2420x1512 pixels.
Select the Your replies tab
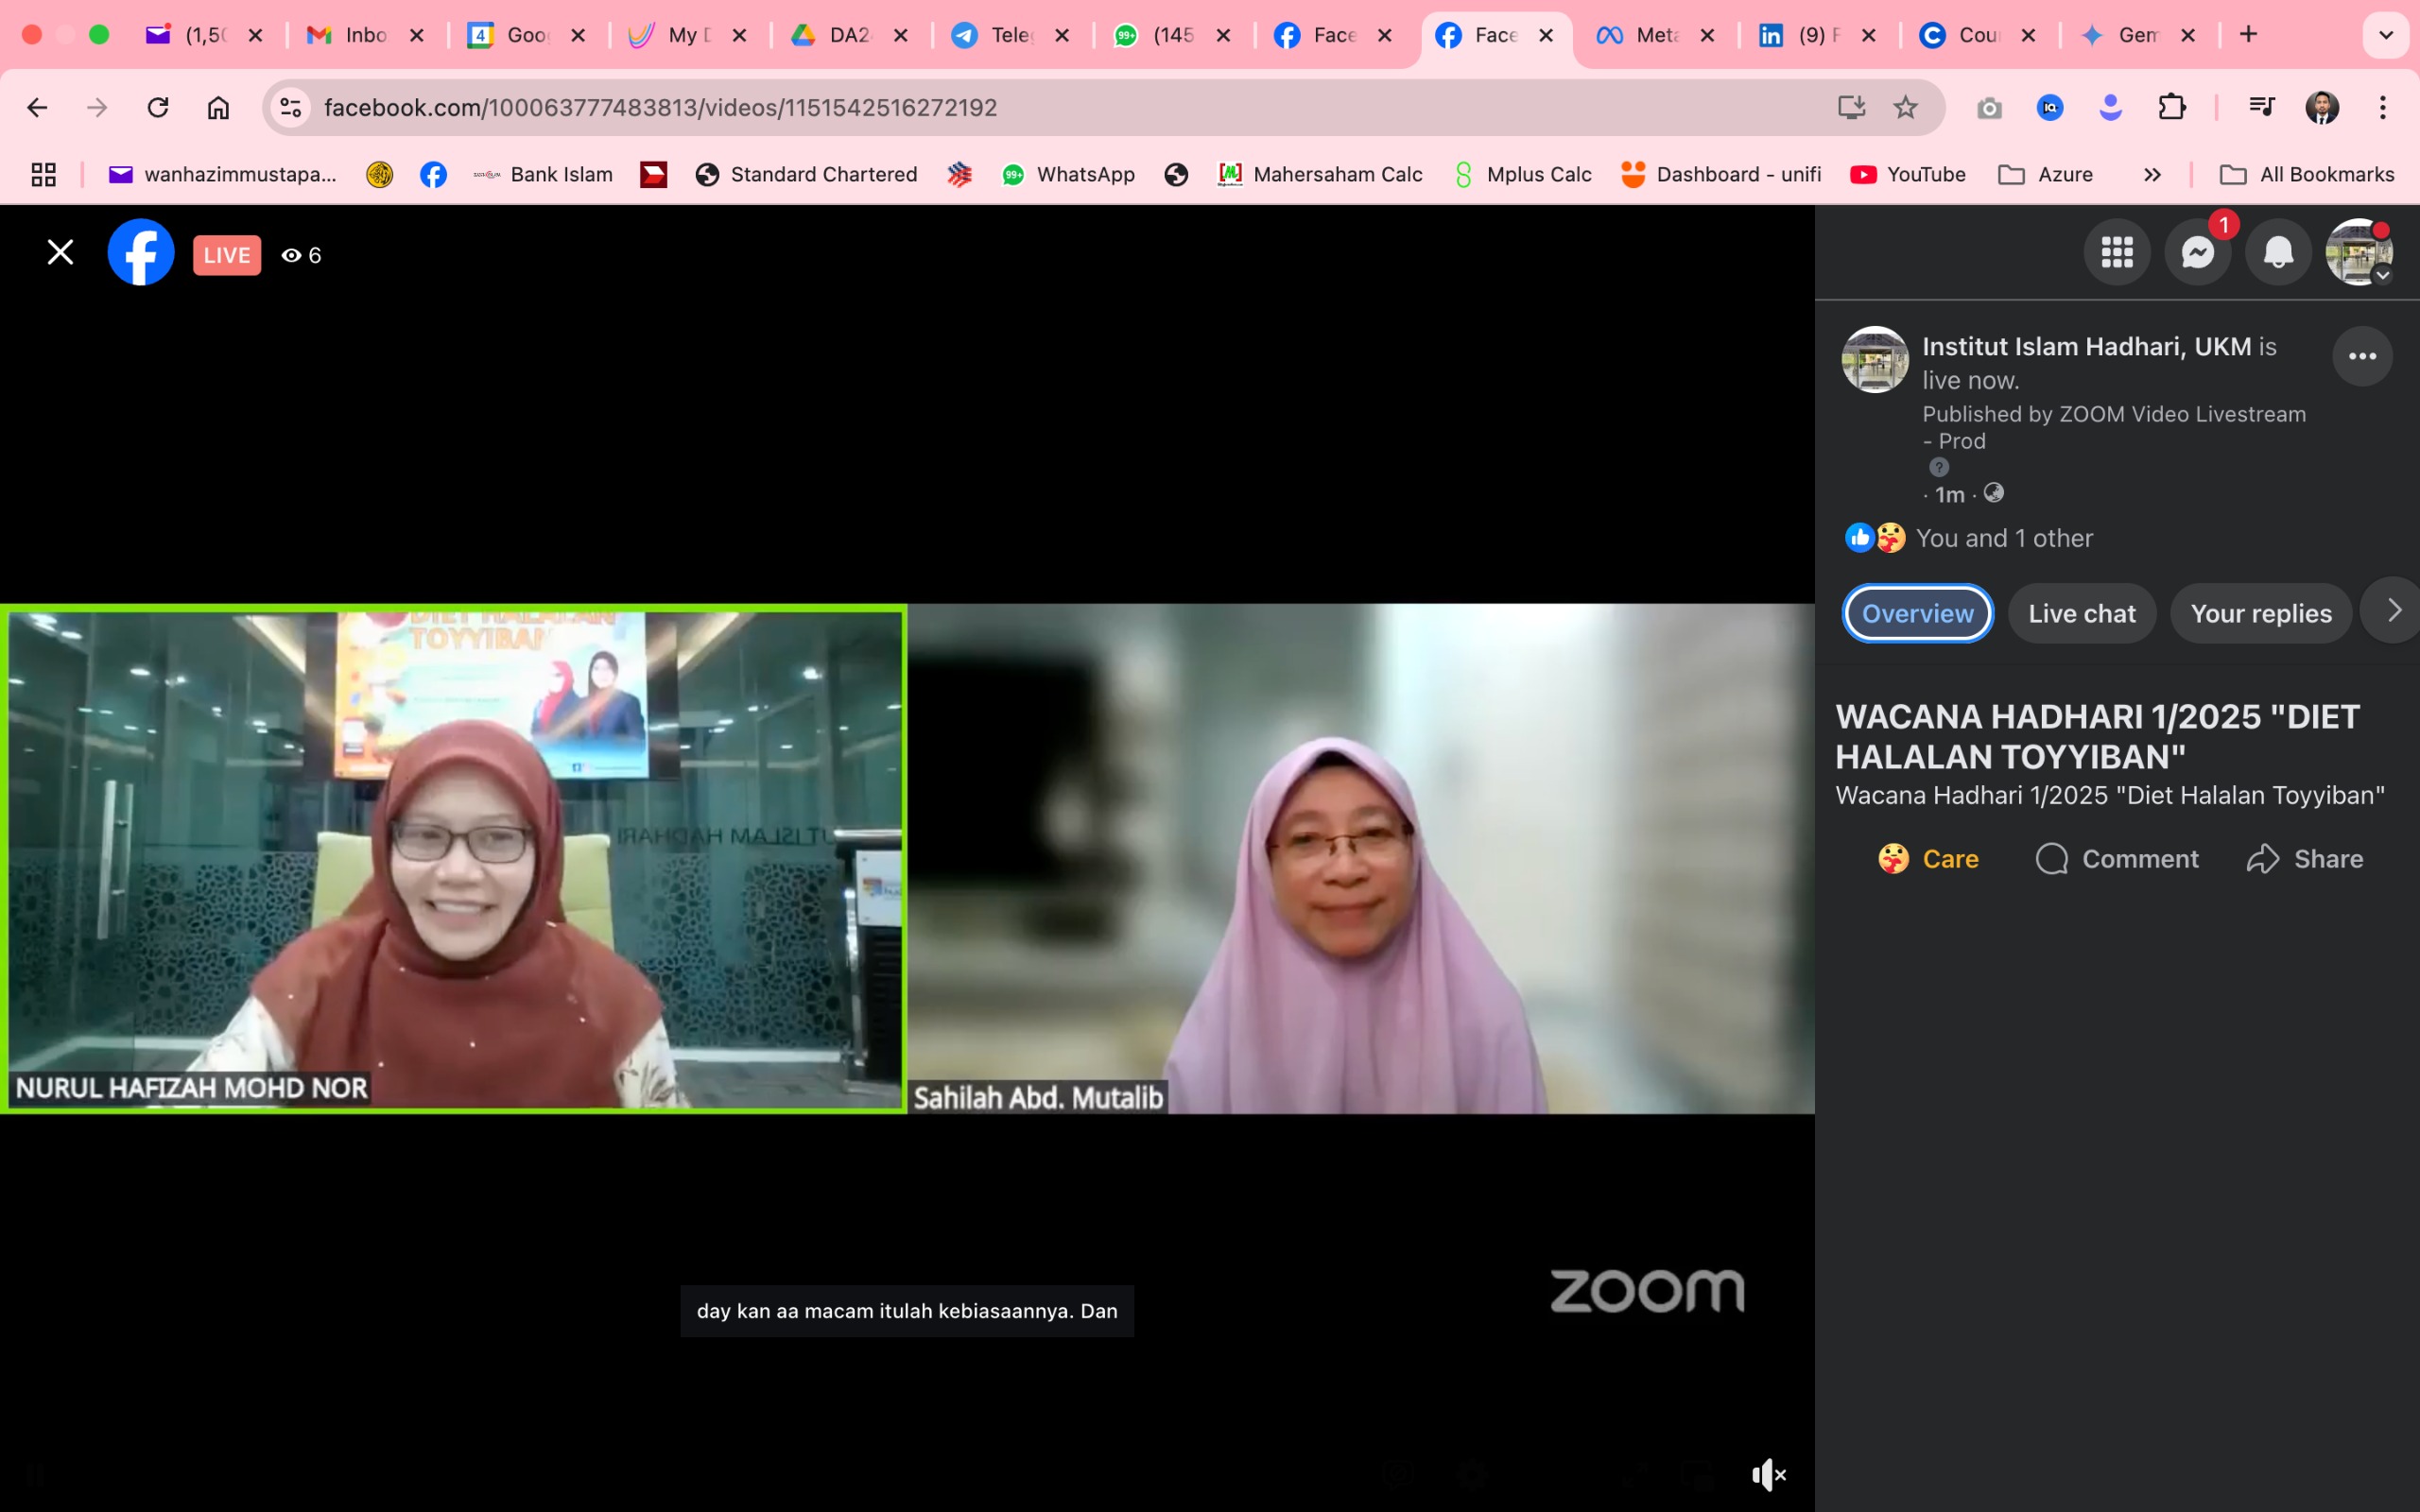(2260, 613)
